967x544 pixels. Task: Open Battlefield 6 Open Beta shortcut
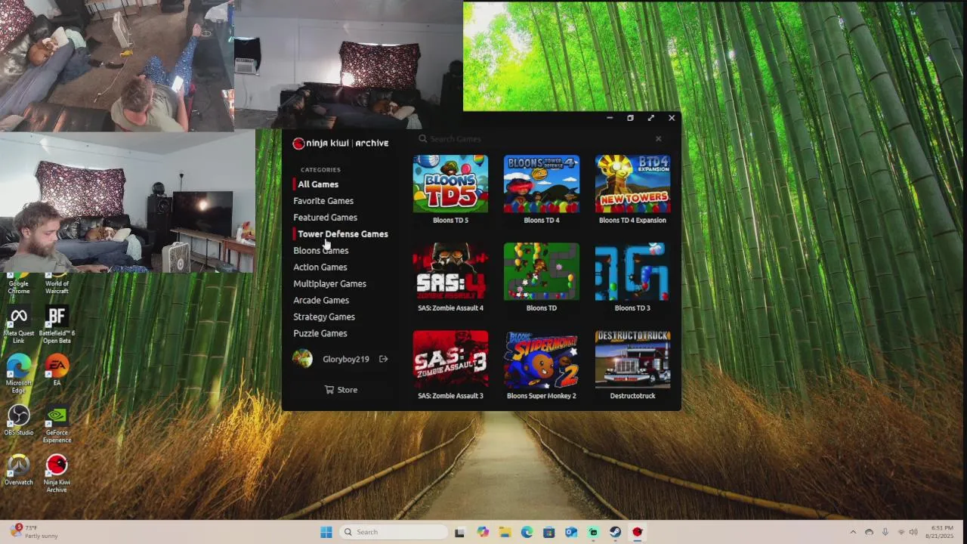tap(57, 326)
